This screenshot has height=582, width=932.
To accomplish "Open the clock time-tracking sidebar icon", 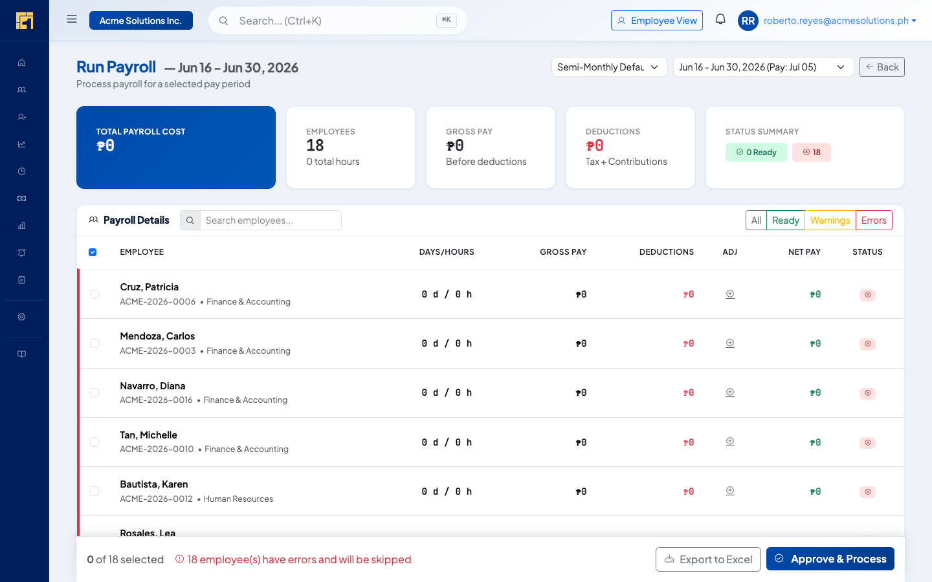I will tap(21, 171).
